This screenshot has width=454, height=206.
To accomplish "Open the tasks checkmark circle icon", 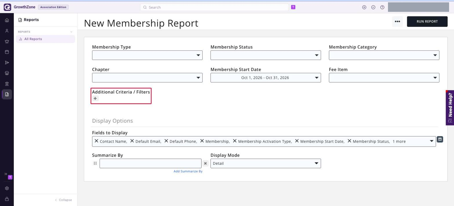I will point(373,7).
